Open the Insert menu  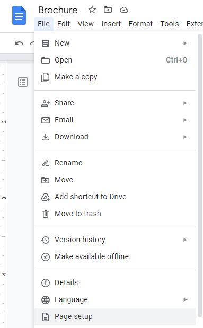point(111,24)
